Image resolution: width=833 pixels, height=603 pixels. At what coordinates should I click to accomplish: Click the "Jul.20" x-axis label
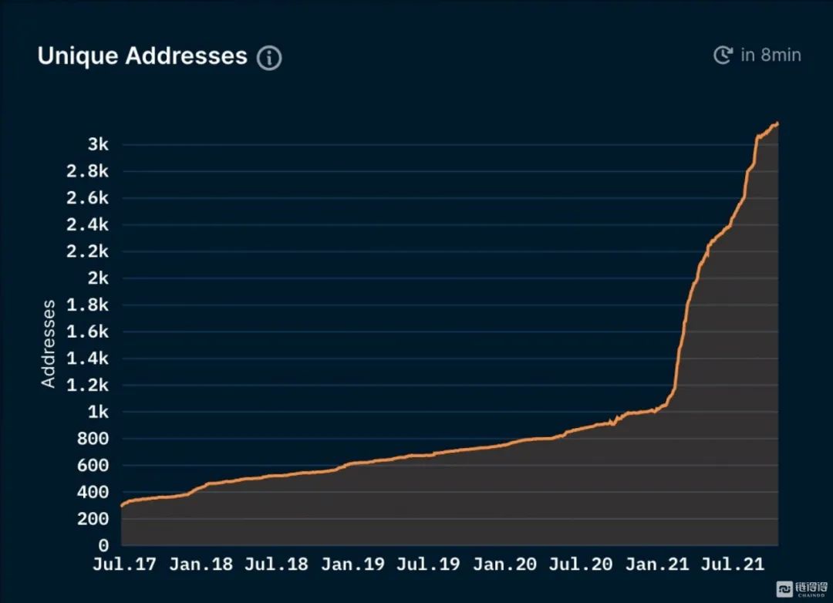pos(581,564)
